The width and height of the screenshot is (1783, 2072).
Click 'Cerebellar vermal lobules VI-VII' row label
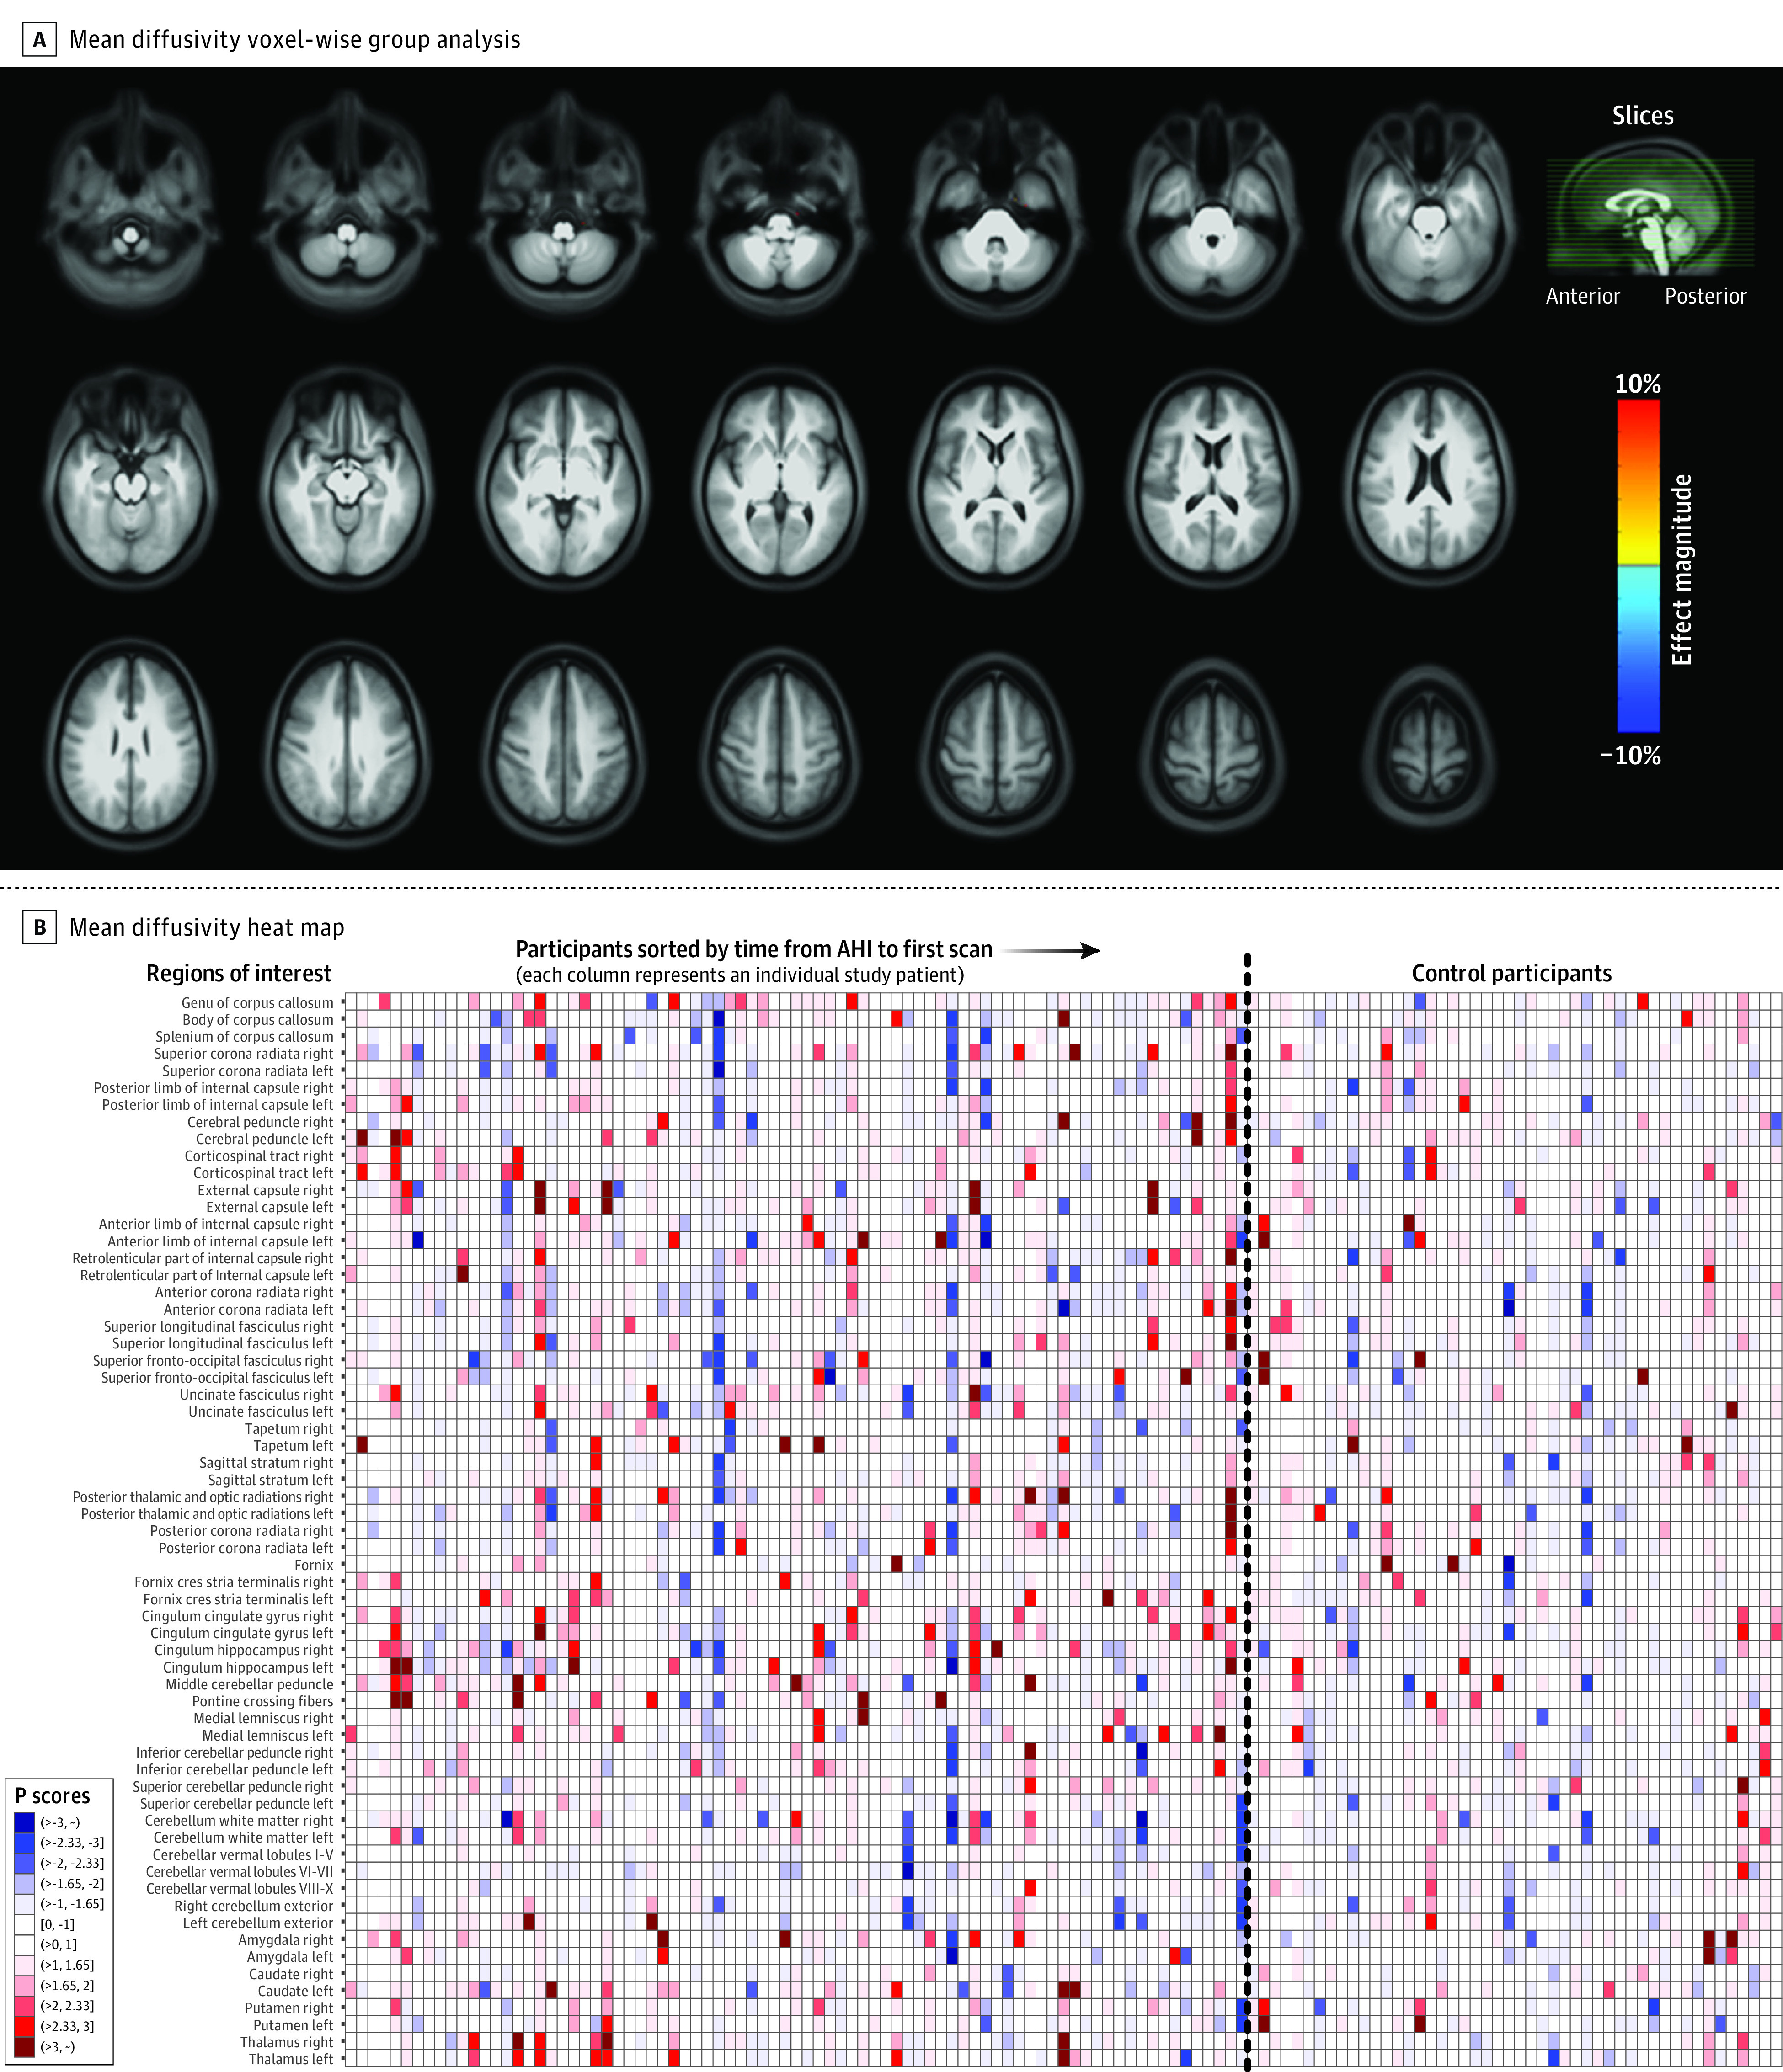tap(240, 1872)
